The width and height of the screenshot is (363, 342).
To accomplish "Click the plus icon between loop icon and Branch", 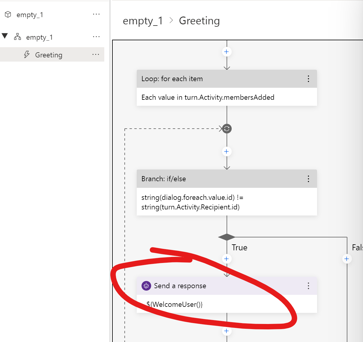I will pyautogui.click(x=227, y=151).
